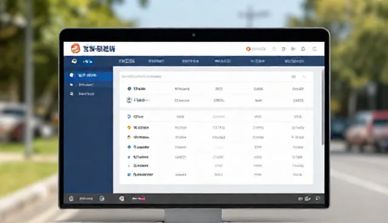Screen dimensions: 388x223
Task: Open the first tab in the navy navigation bar
Action: pyautogui.click(x=127, y=61)
